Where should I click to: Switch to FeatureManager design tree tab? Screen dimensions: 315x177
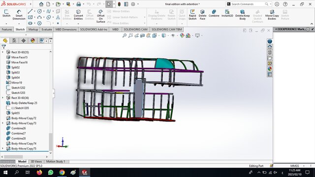[x=5, y=40]
